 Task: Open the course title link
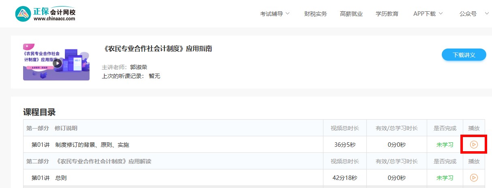(x=158, y=49)
